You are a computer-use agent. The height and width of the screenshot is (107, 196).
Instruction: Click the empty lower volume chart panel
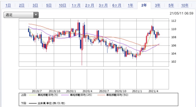pyautogui.click(x=94, y=79)
